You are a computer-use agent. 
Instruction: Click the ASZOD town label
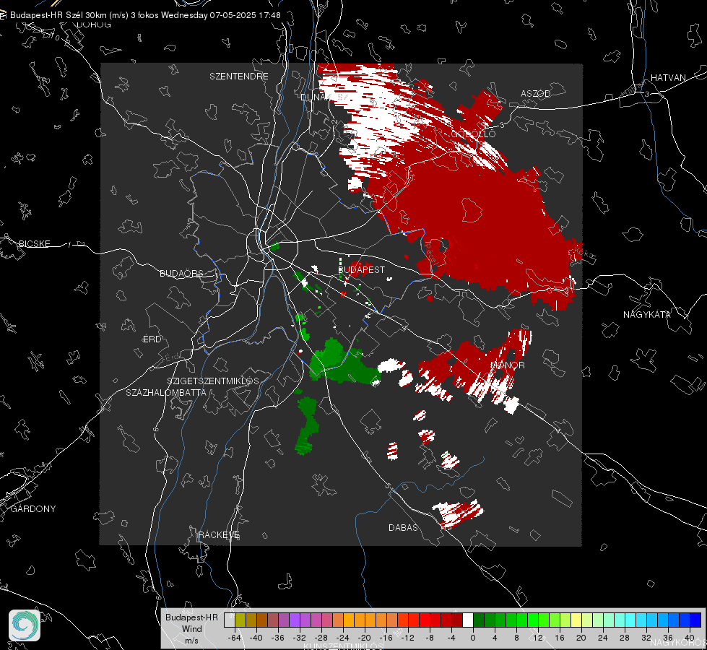click(x=535, y=93)
